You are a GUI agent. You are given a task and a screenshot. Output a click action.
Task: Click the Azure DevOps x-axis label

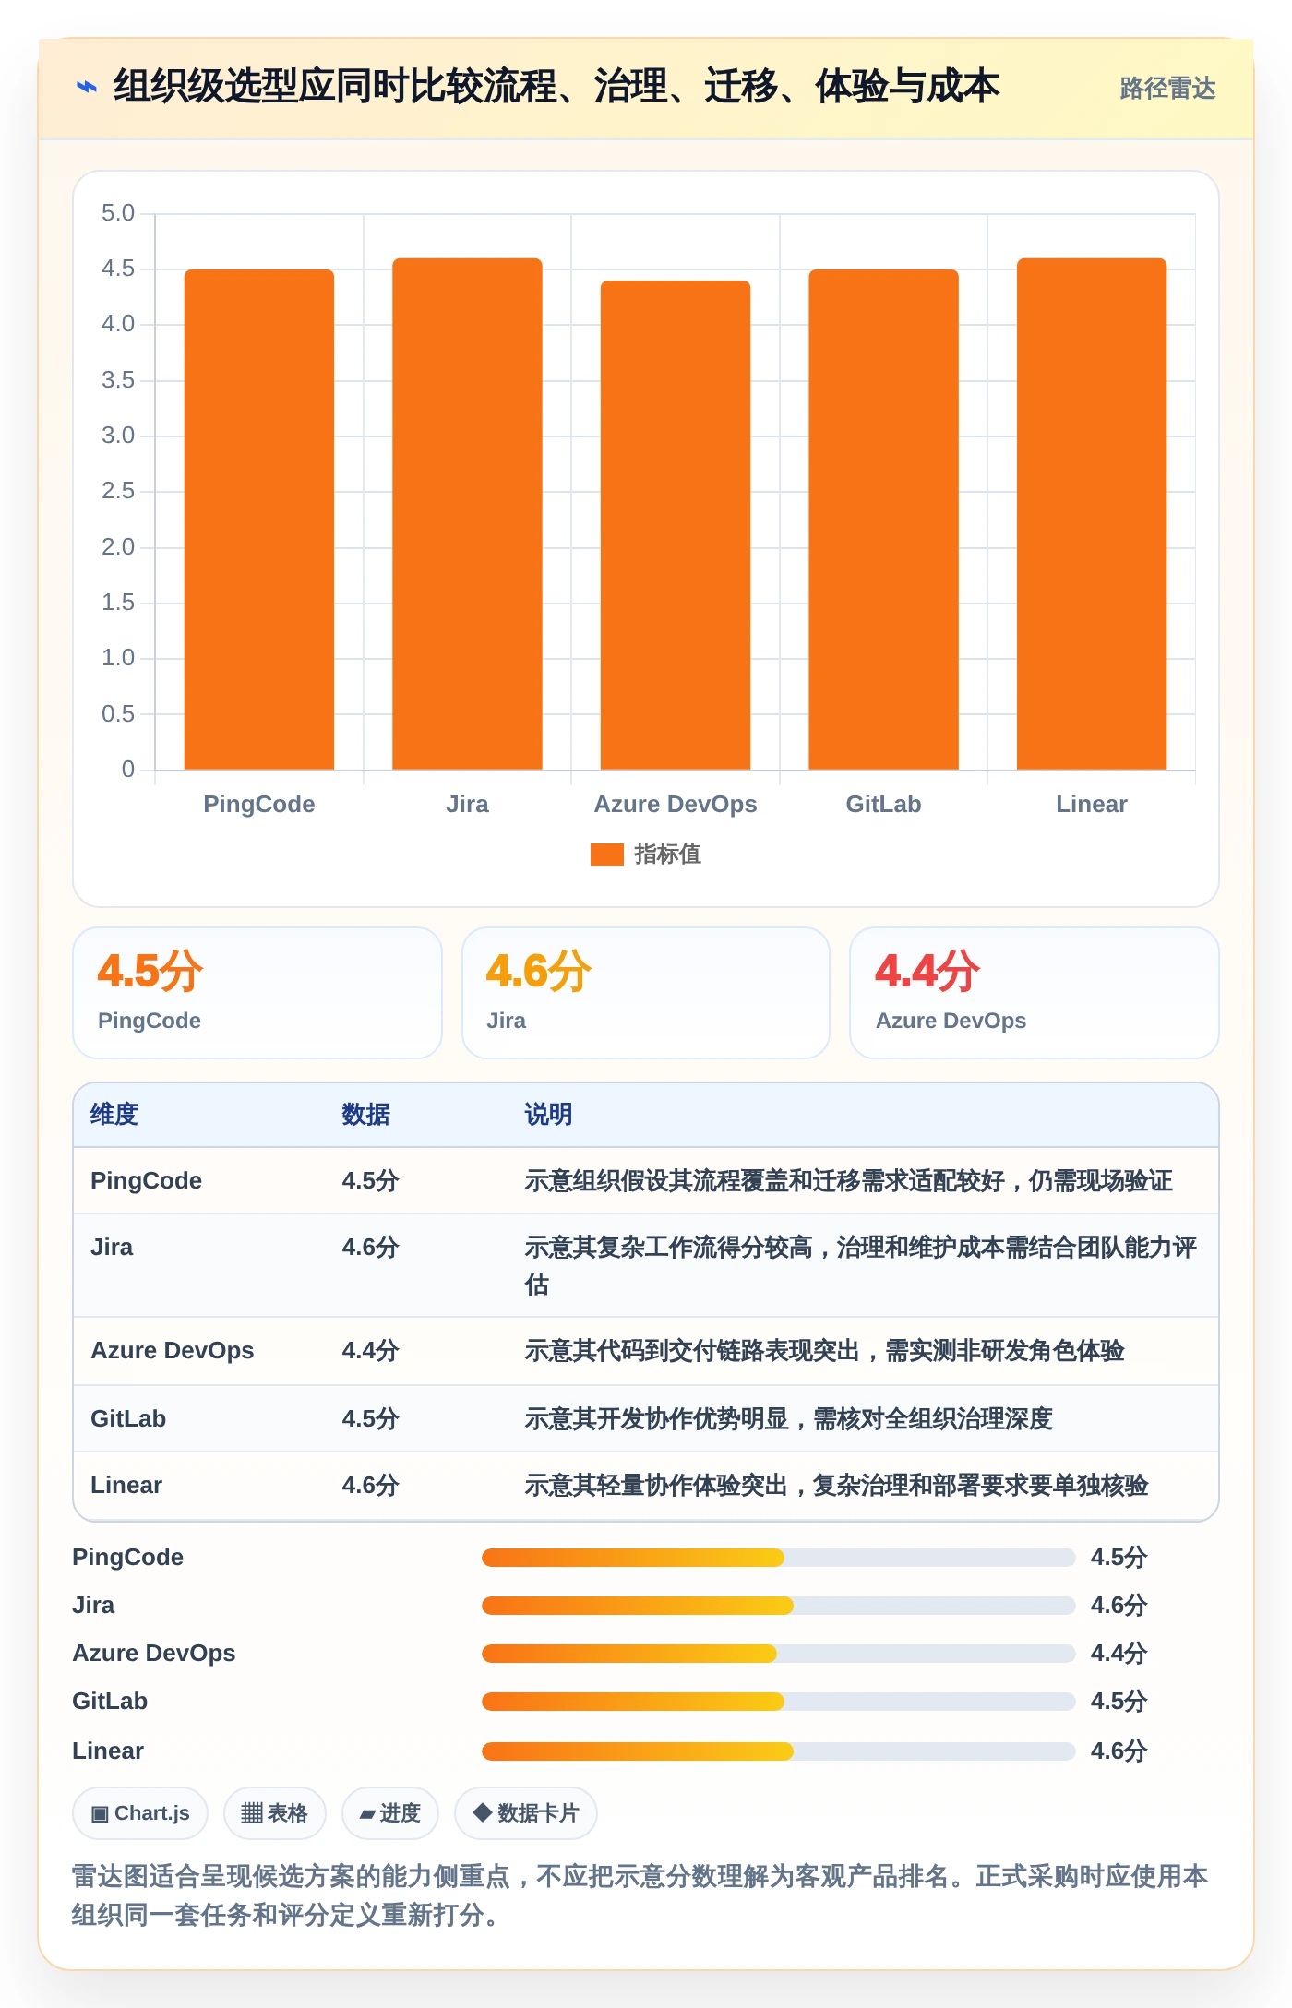676,804
